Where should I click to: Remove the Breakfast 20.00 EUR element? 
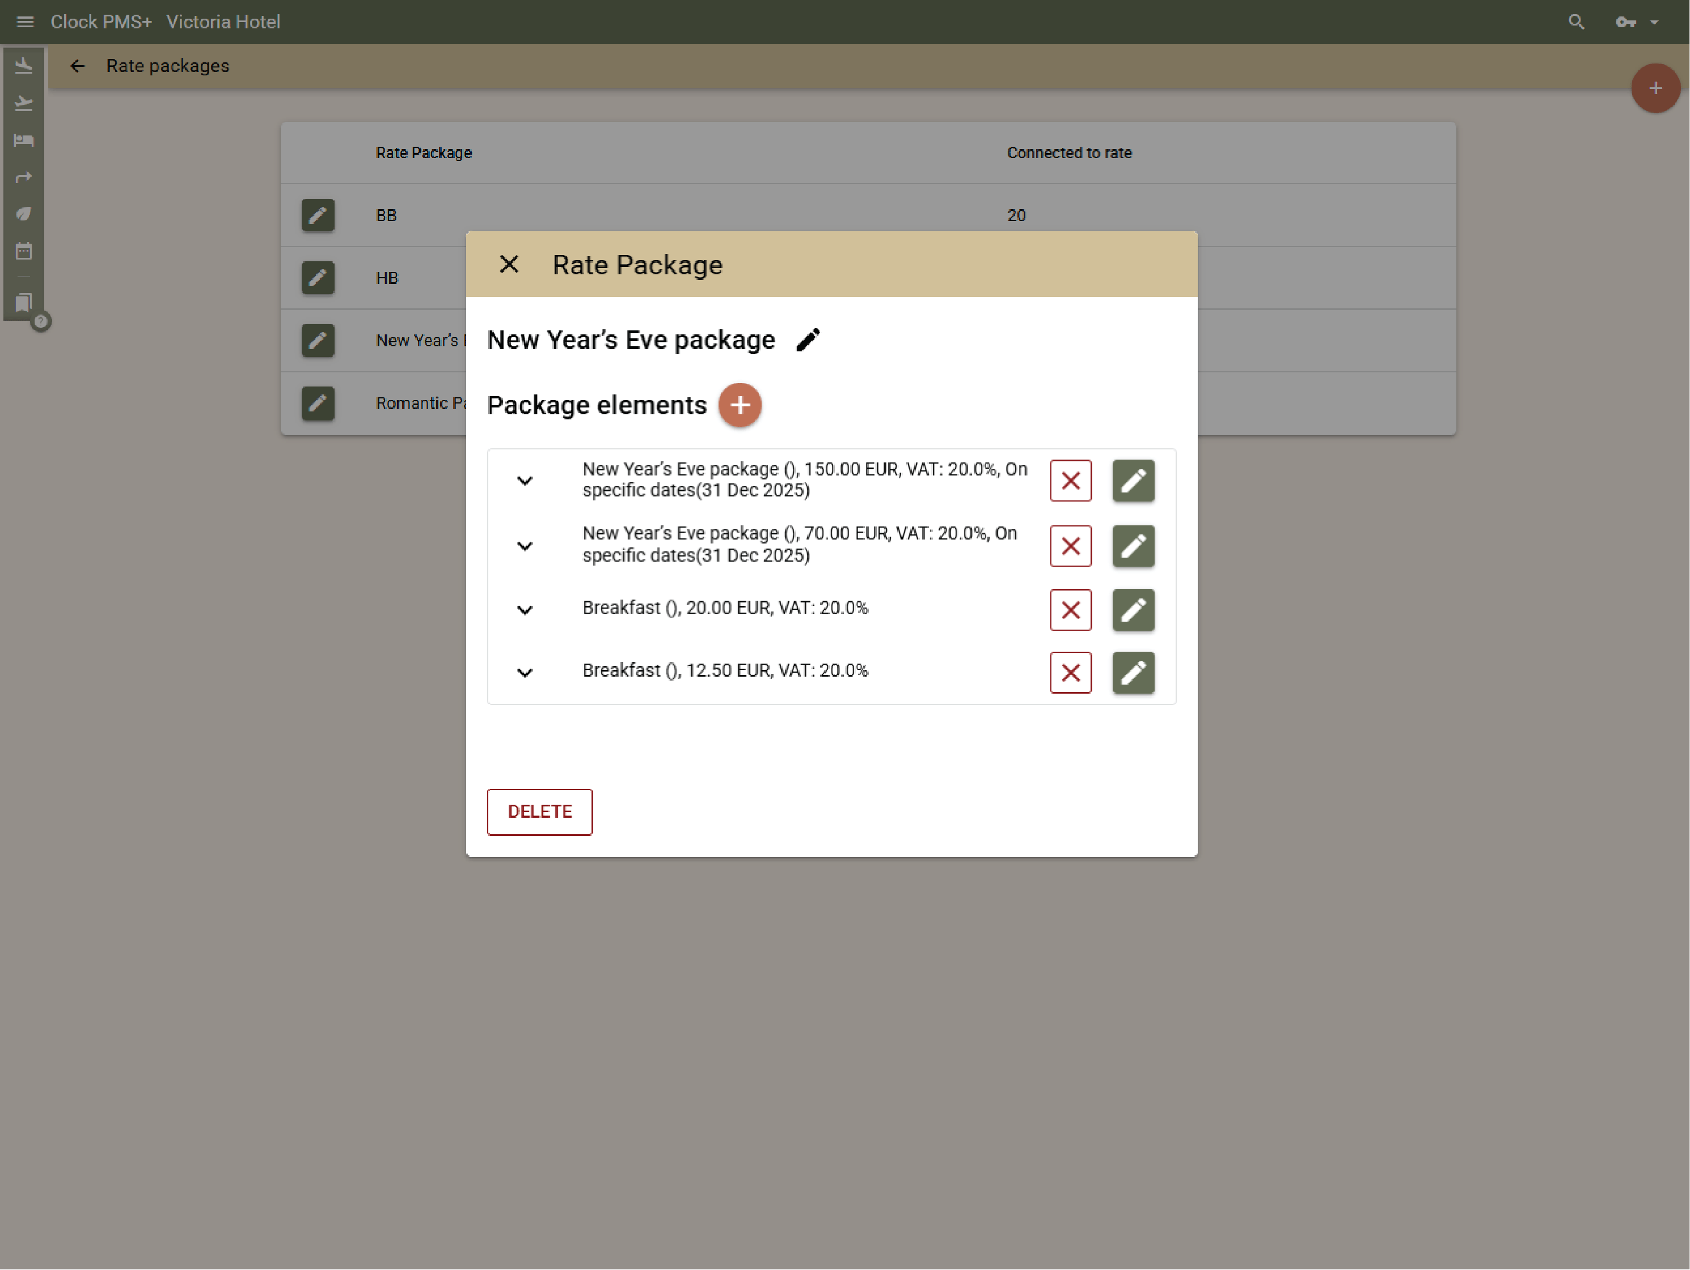[1070, 609]
